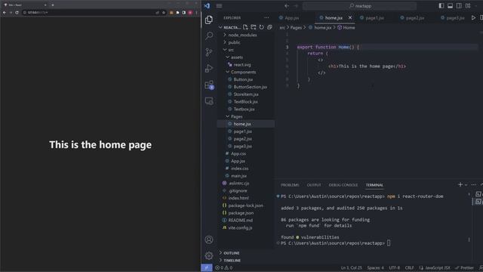Image resolution: width=483 pixels, height=272 pixels.
Task: Bookmark page with browser star icon
Action: (164, 12)
